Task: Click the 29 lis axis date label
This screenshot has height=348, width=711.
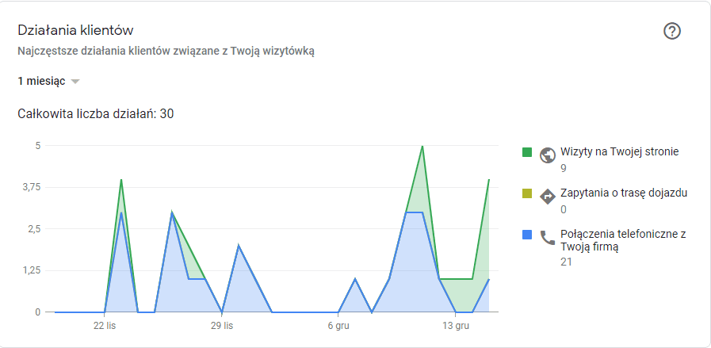Action: tap(222, 326)
